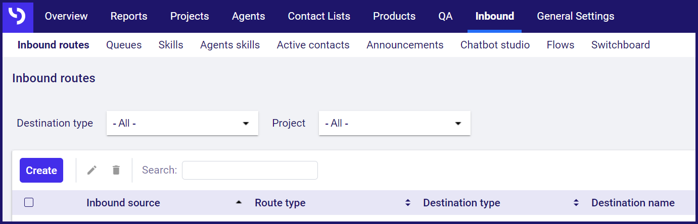Switch to the Queues tab
The height and width of the screenshot is (224, 698).
124,45
